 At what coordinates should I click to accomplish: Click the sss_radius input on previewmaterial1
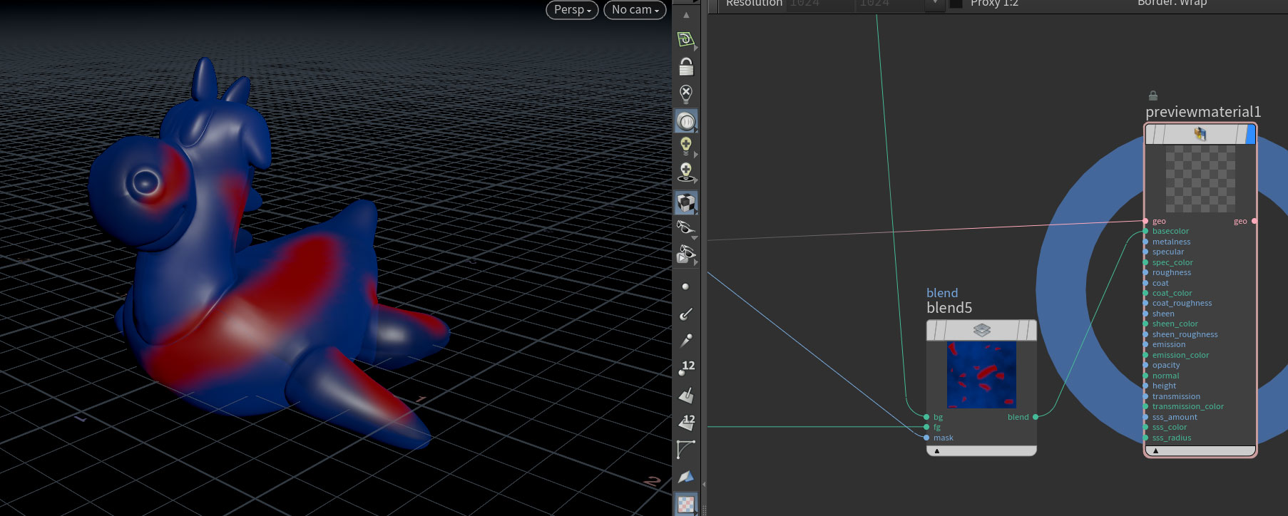pyautogui.click(x=1145, y=438)
